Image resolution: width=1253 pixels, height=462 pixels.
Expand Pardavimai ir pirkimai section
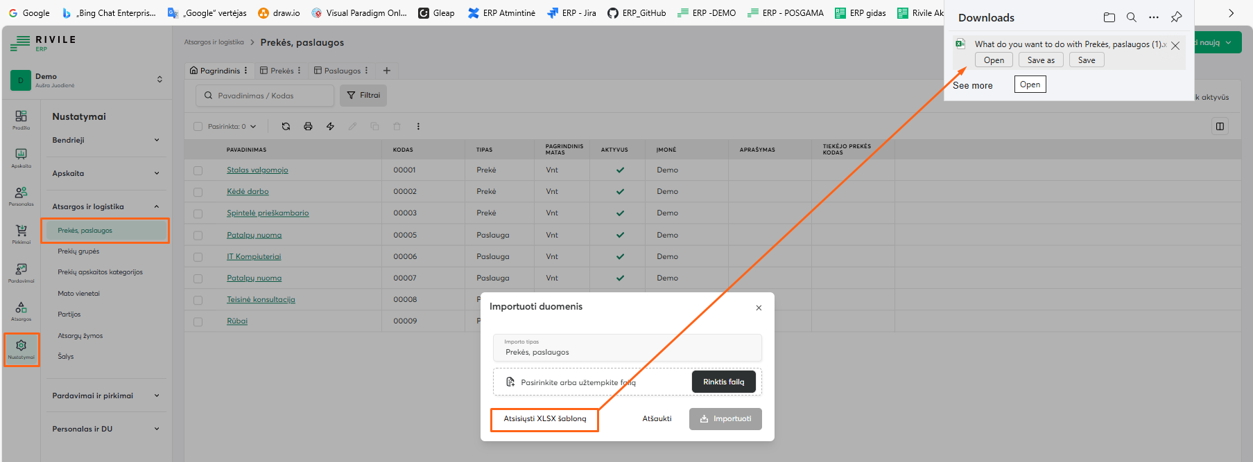tap(105, 396)
